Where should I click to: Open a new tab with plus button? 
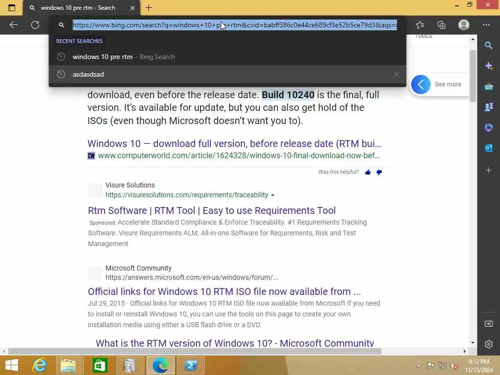coord(148,8)
